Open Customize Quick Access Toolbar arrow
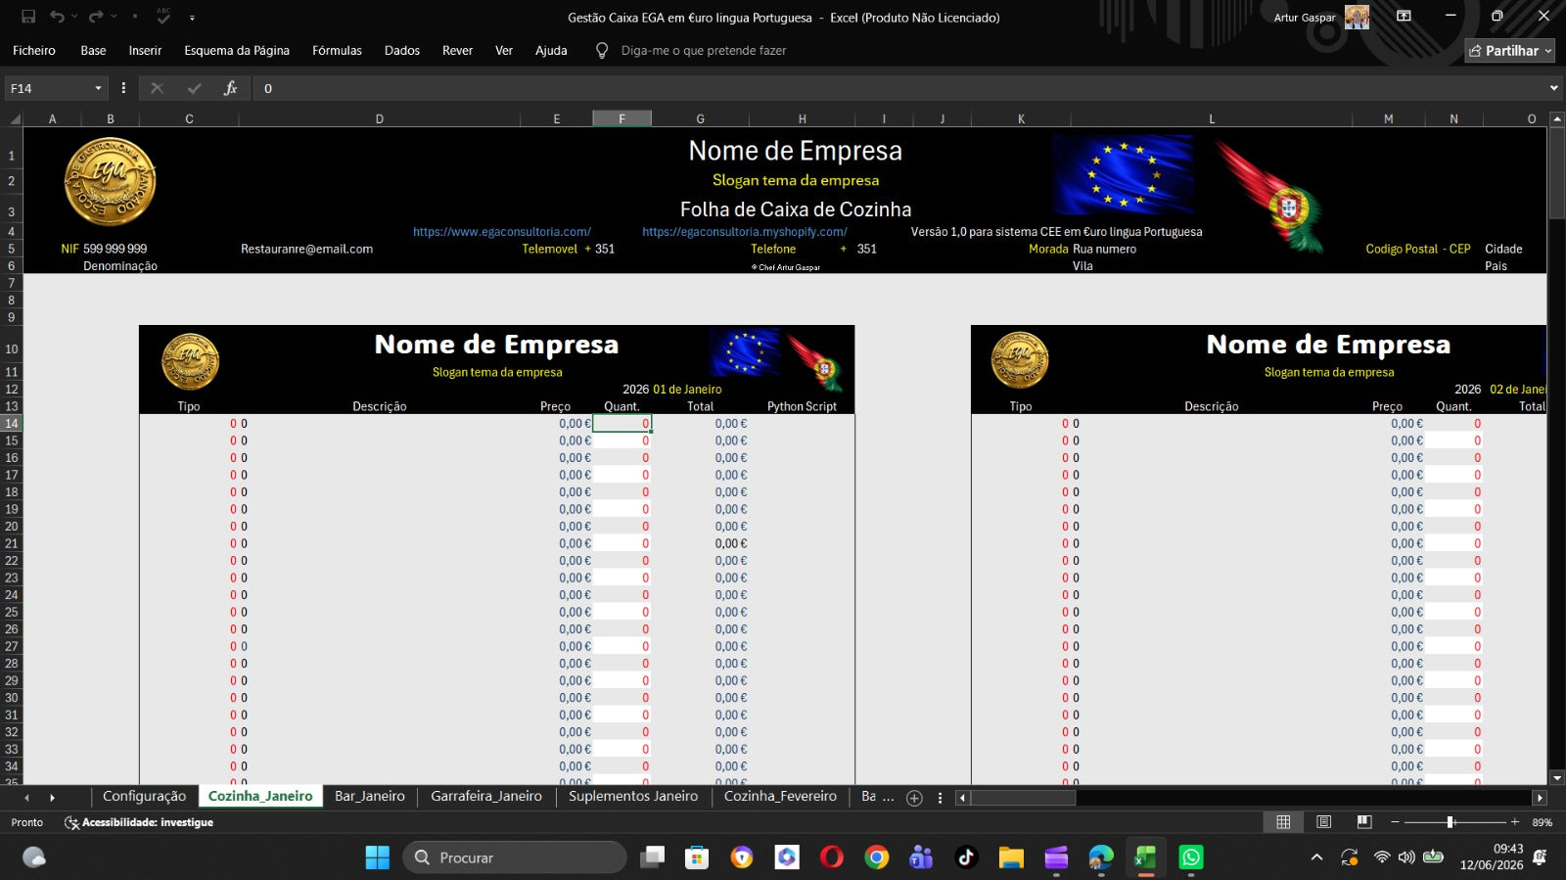The image size is (1566, 880). [x=192, y=18]
